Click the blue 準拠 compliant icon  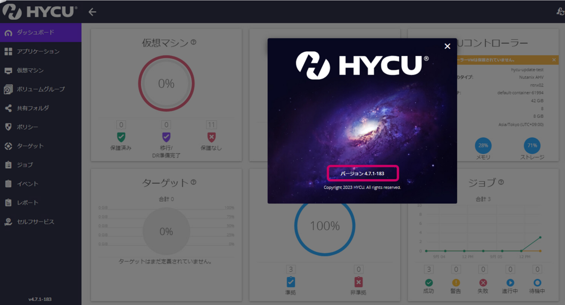pyautogui.click(x=291, y=282)
